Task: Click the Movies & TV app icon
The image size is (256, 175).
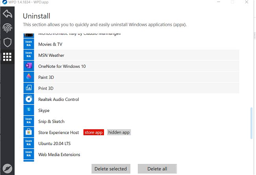Action: 29,44
